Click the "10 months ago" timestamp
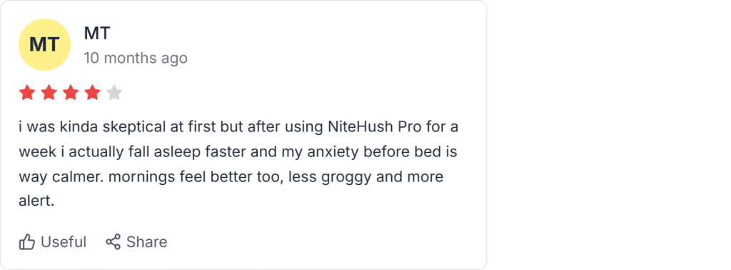The width and height of the screenshot is (731, 270). point(136,59)
